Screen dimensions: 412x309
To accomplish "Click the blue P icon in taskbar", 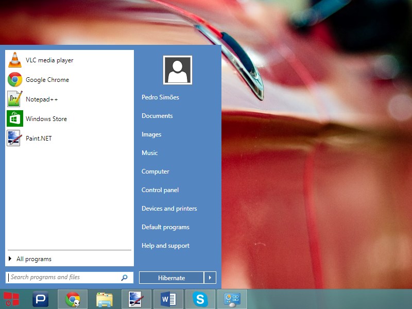I will pyautogui.click(x=40, y=299).
